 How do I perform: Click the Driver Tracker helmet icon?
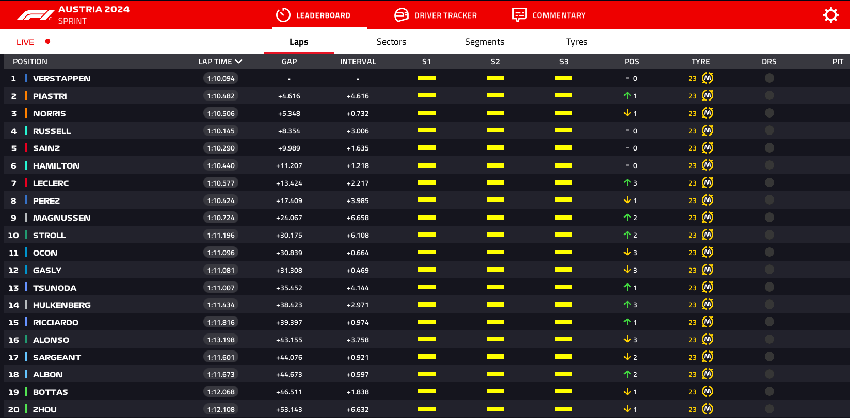click(x=401, y=15)
